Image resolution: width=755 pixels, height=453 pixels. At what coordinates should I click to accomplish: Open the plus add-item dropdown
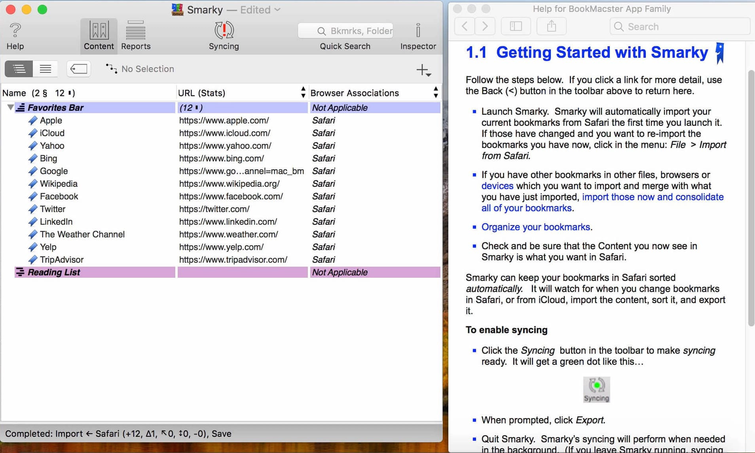tap(423, 70)
